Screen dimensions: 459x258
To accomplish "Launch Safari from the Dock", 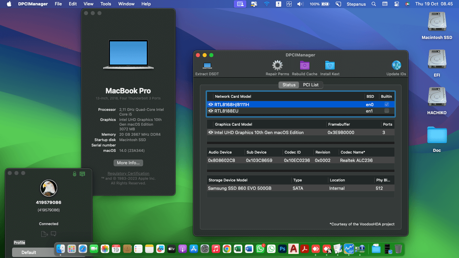I will point(83,249).
